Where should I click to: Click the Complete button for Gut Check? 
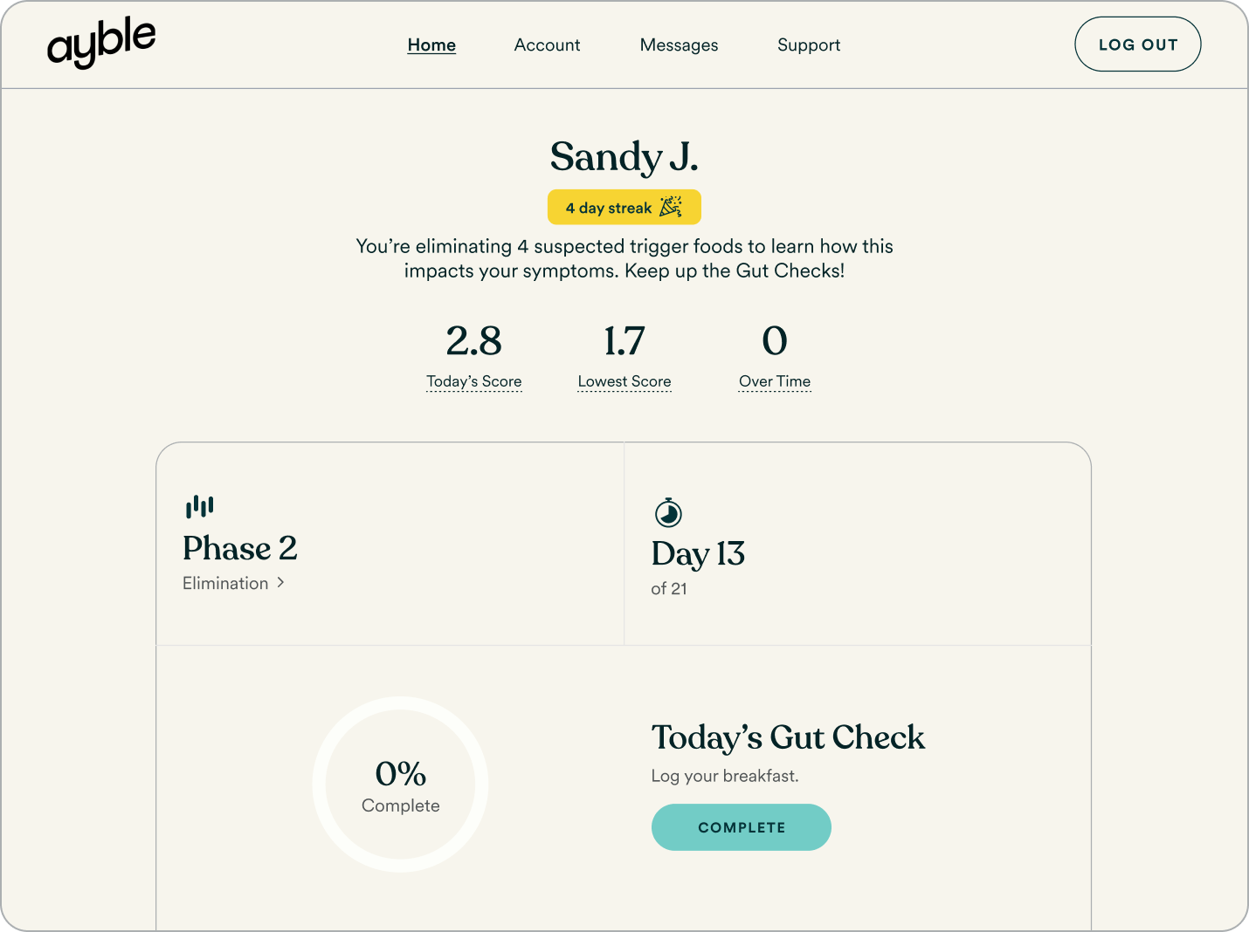pyautogui.click(x=741, y=827)
